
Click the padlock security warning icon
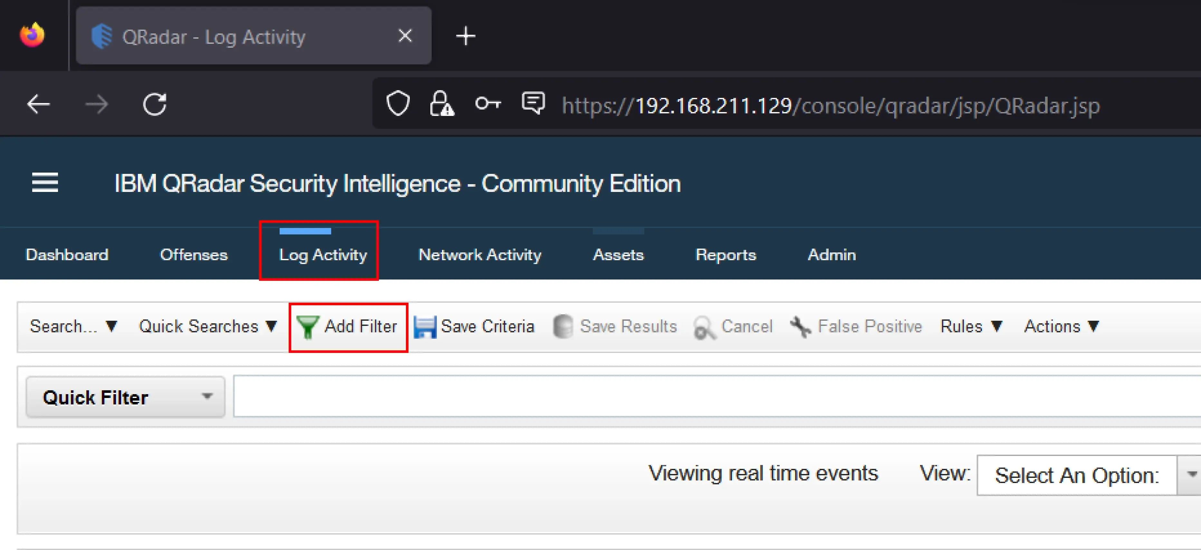pos(442,103)
